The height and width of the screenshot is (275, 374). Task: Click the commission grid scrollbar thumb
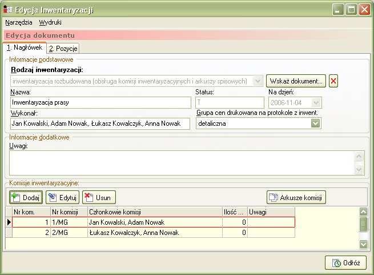click(x=363, y=224)
